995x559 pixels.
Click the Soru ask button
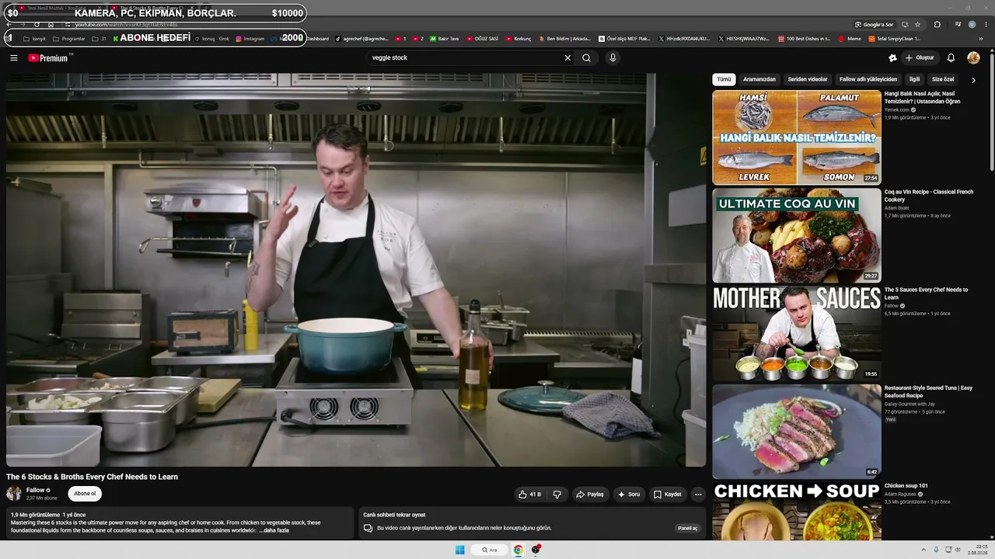[629, 495]
